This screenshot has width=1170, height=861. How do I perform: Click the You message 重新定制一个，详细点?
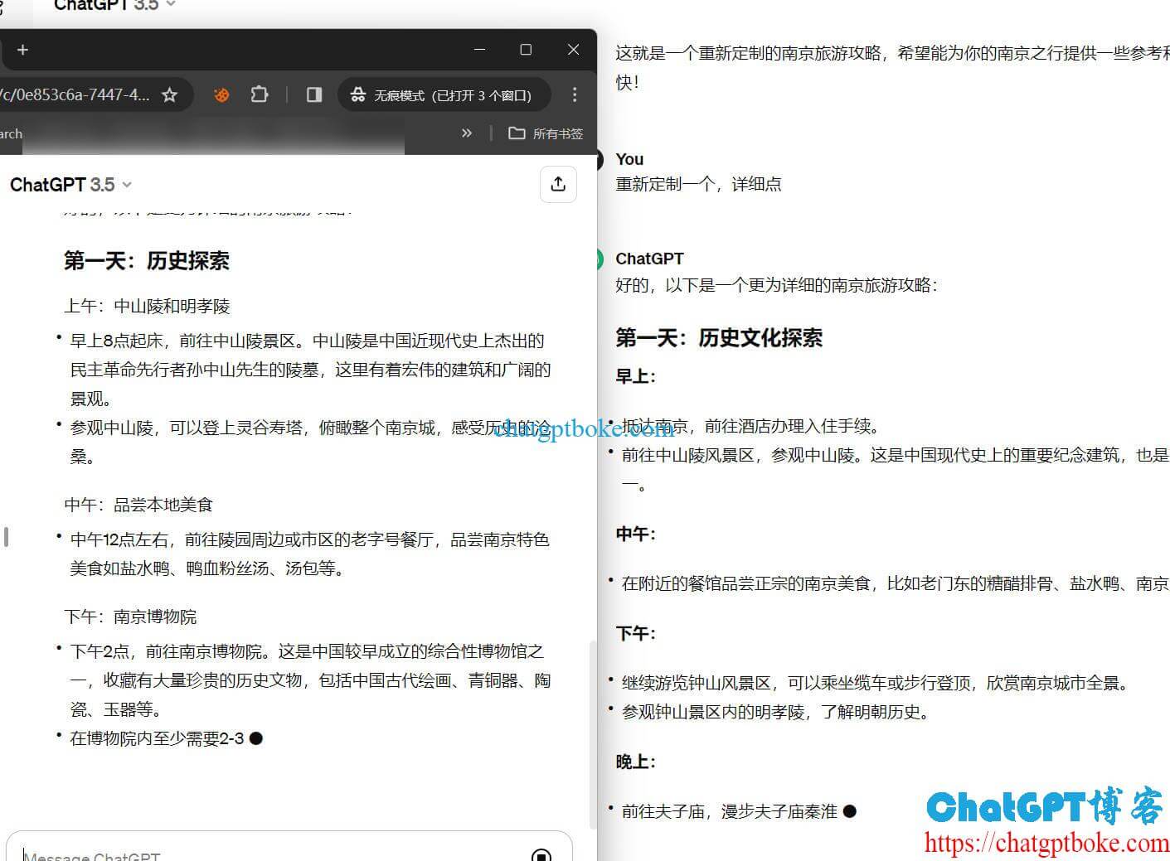[x=698, y=184]
